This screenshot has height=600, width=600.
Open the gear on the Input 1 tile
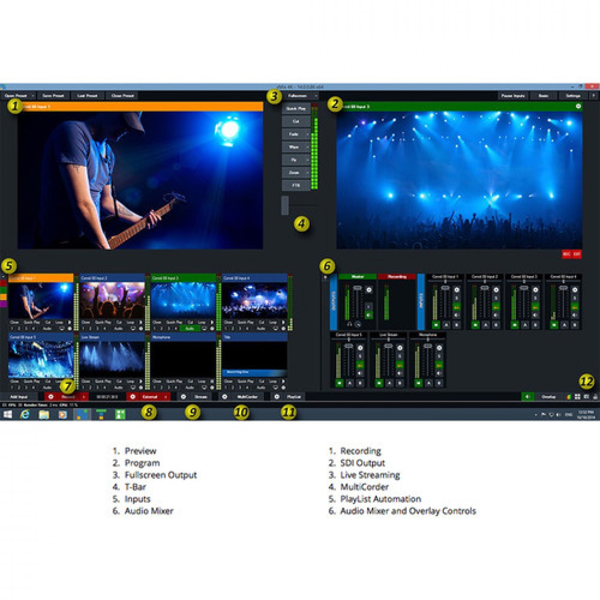70,329
